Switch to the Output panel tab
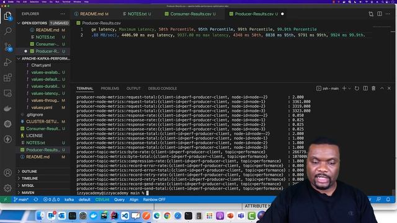397x223 pixels. 133,89
